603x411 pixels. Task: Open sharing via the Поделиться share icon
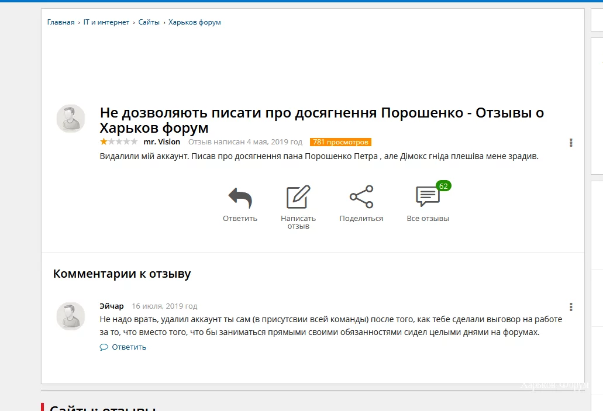click(x=361, y=195)
